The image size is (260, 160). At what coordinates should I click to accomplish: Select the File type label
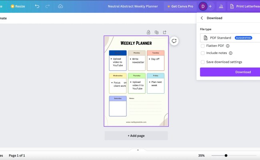[x=206, y=29]
